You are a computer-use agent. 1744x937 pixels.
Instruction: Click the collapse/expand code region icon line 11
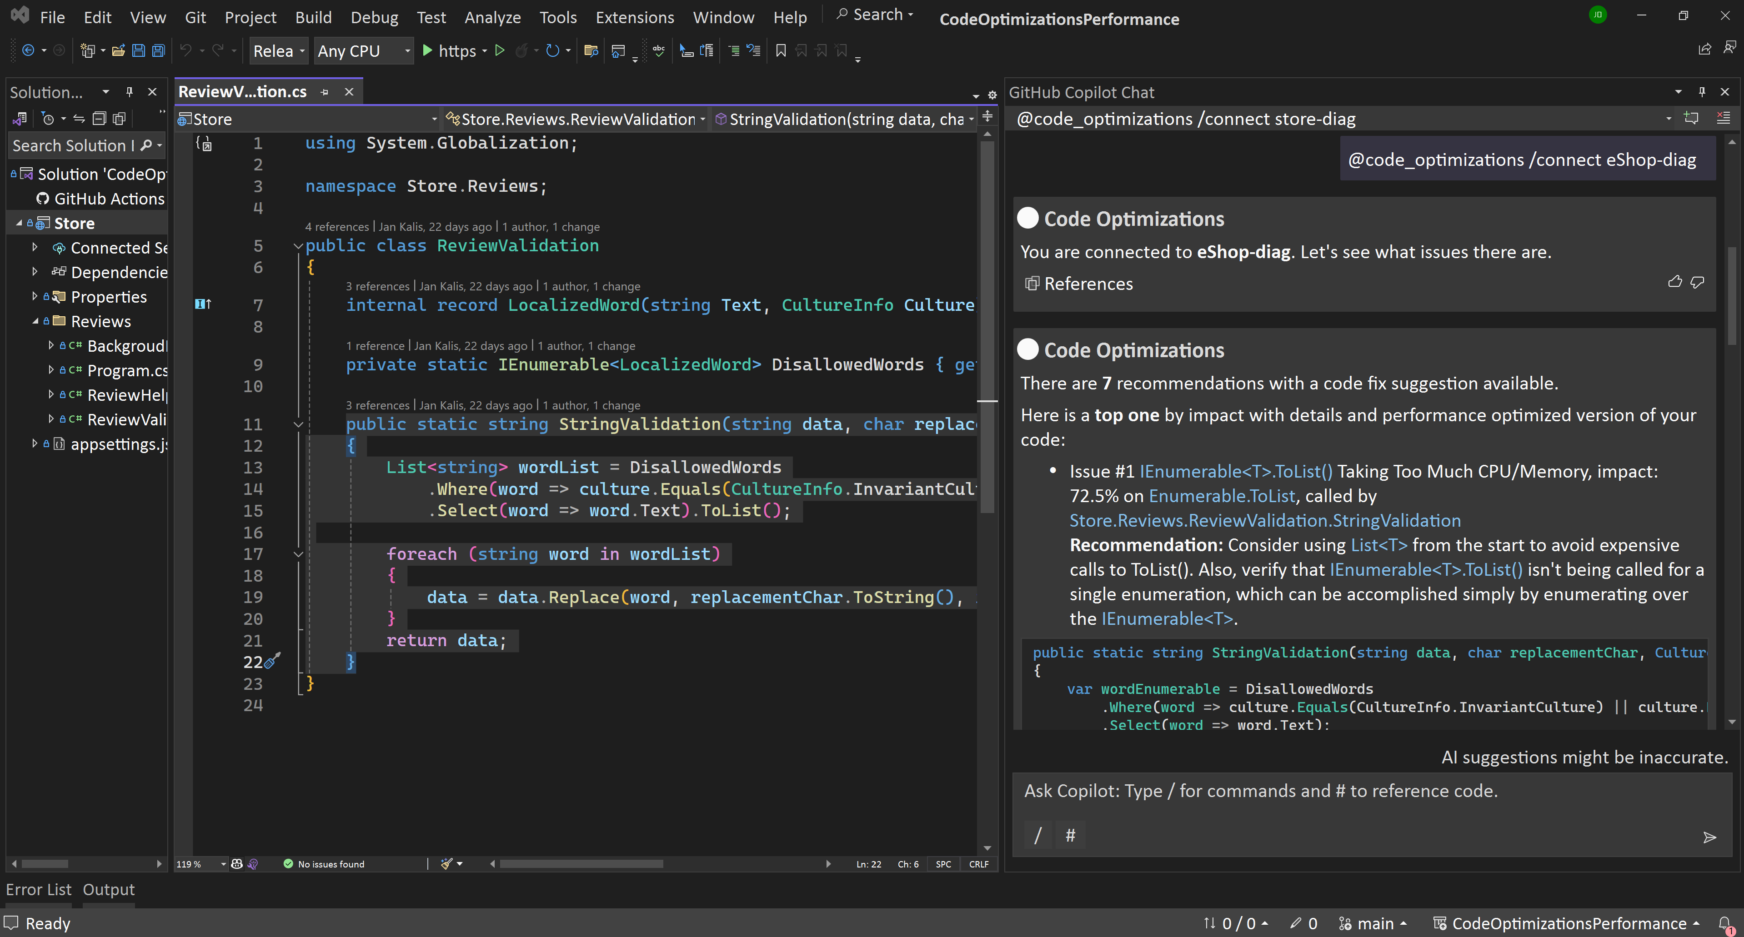(x=298, y=424)
